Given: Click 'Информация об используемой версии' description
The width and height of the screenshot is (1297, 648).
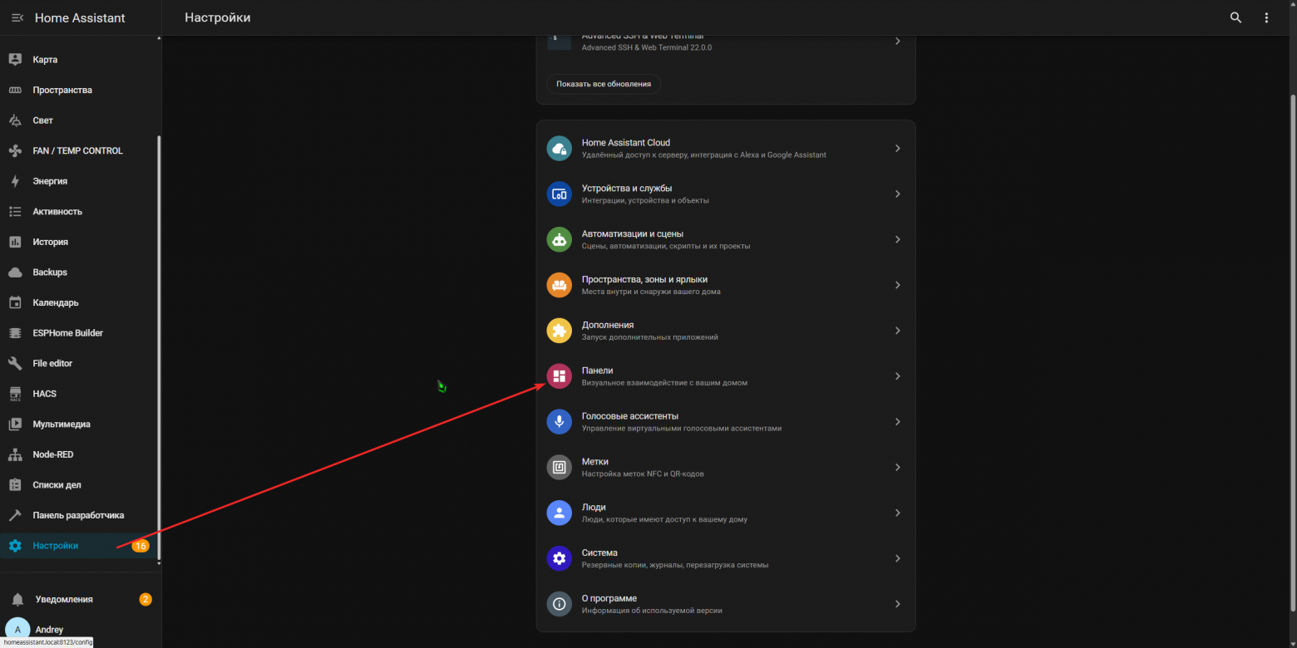Looking at the screenshot, I should coord(652,611).
